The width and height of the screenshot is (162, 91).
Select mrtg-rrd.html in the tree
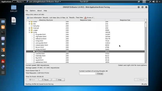(x=40, y=49)
